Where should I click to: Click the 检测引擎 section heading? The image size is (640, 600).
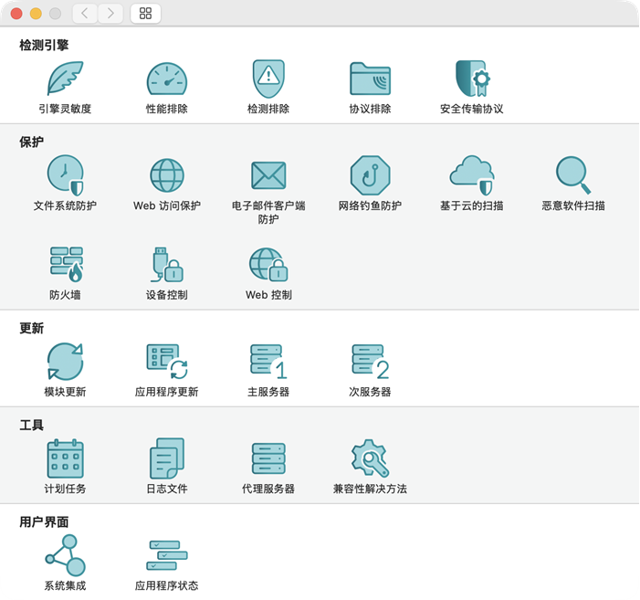(44, 45)
